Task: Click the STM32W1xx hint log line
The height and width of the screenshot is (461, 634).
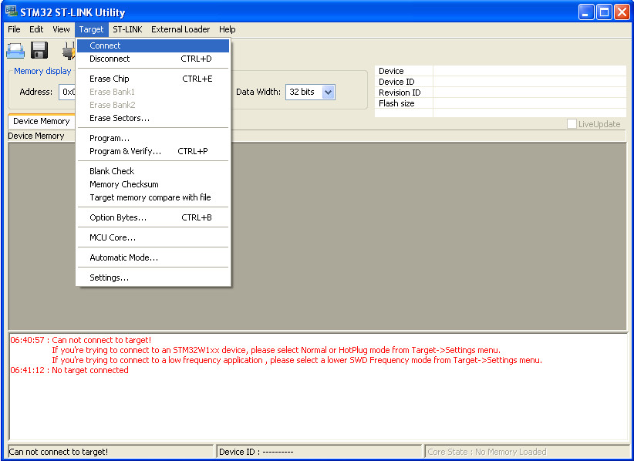Action: pyautogui.click(x=276, y=350)
